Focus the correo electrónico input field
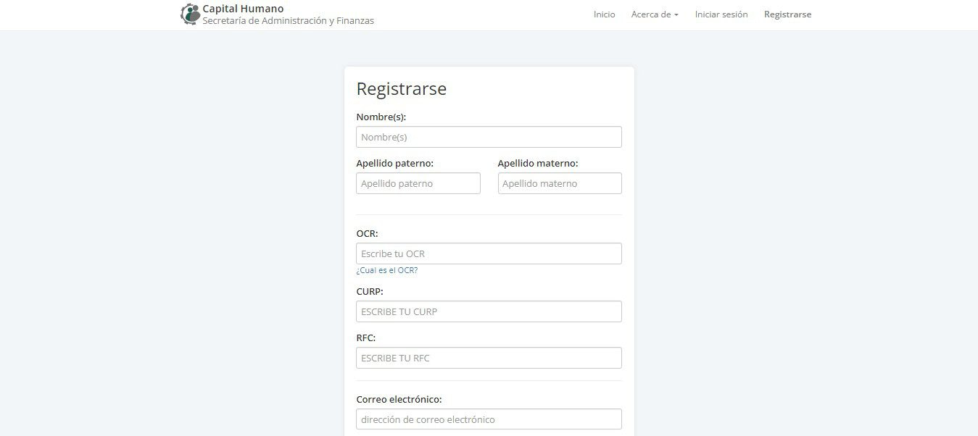 pos(489,419)
